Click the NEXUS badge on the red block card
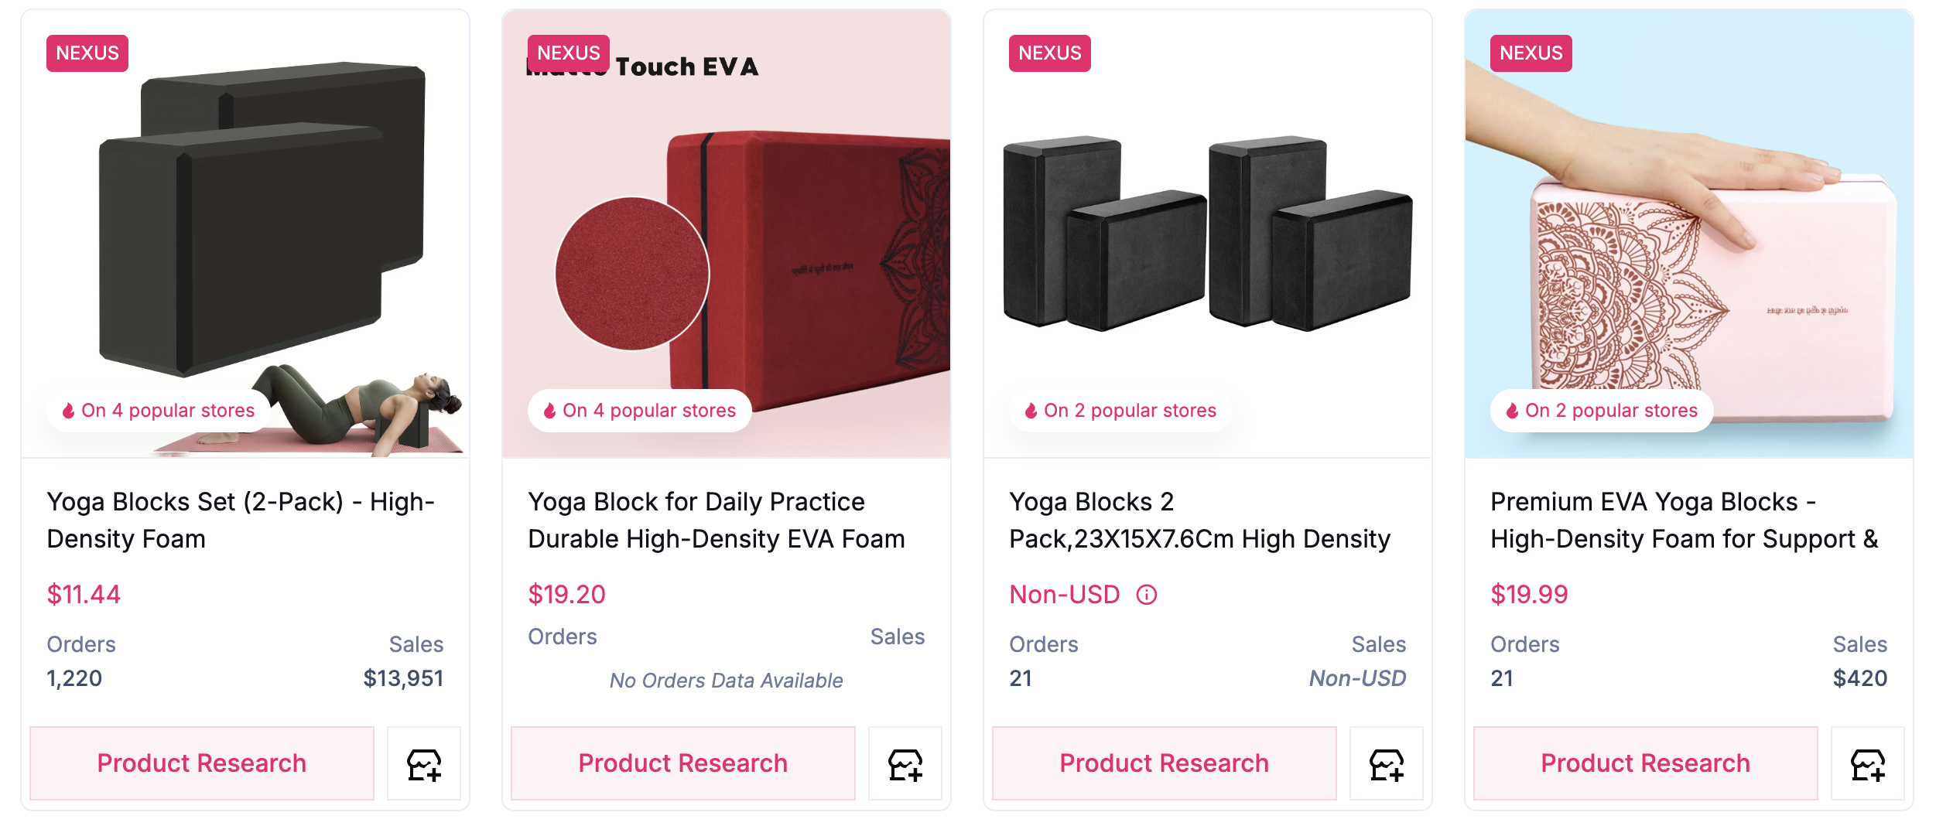Viewport: 1936px width, 826px height. click(569, 53)
